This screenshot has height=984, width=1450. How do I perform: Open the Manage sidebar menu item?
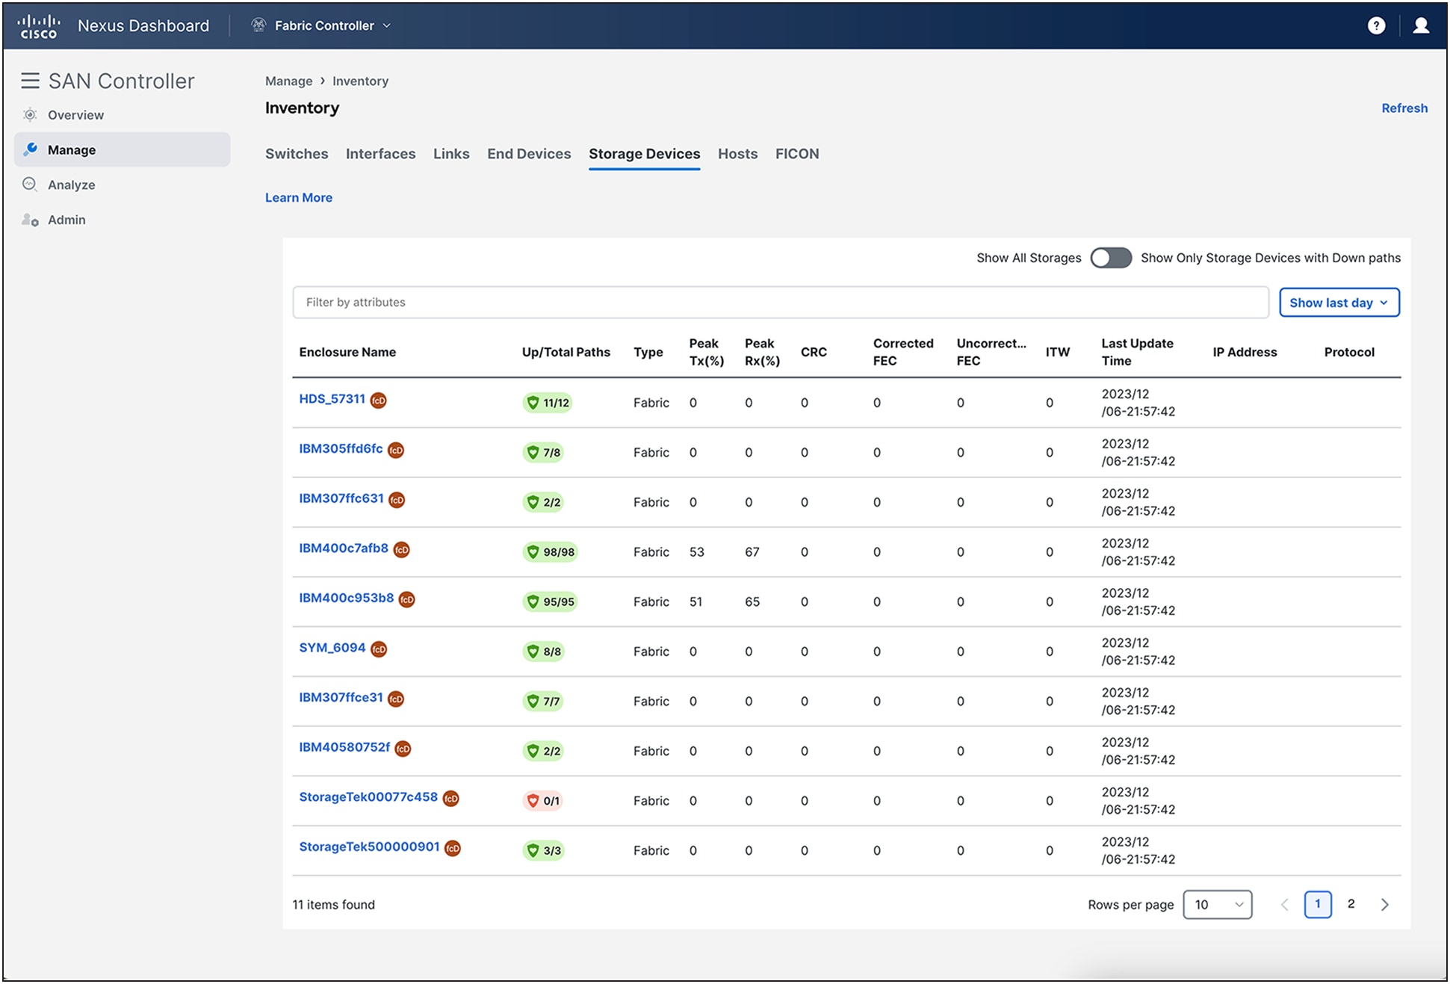pyautogui.click(x=122, y=149)
